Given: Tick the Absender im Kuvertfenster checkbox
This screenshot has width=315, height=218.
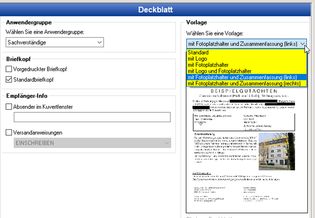Looking at the screenshot, I should (9, 107).
